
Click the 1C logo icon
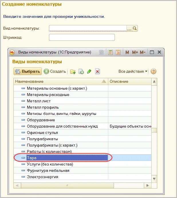pos(12,52)
